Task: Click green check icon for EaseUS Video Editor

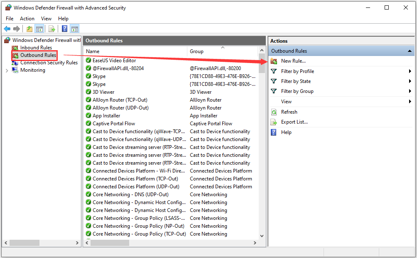Action: tap(88, 60)
